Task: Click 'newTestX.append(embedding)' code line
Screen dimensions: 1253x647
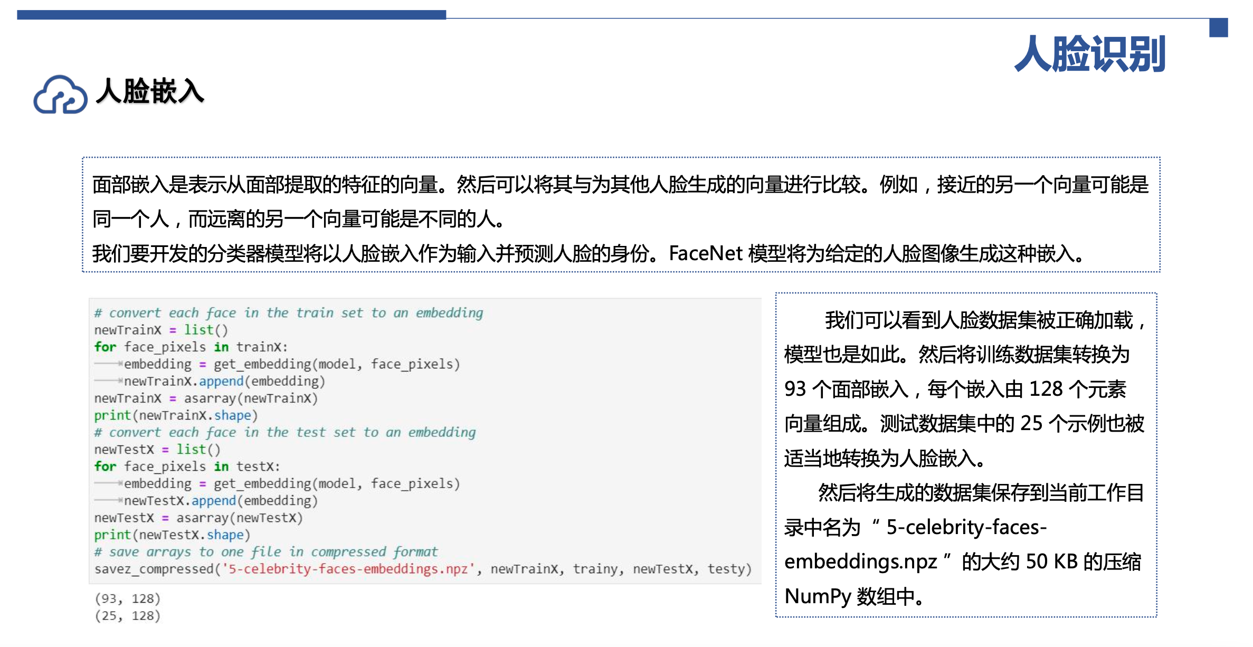Action: pos(221,500)
